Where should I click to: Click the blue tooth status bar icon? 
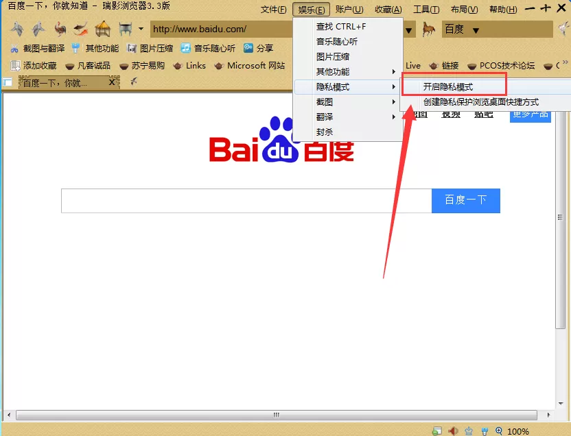pyautogui.click(x=485, y=431)
